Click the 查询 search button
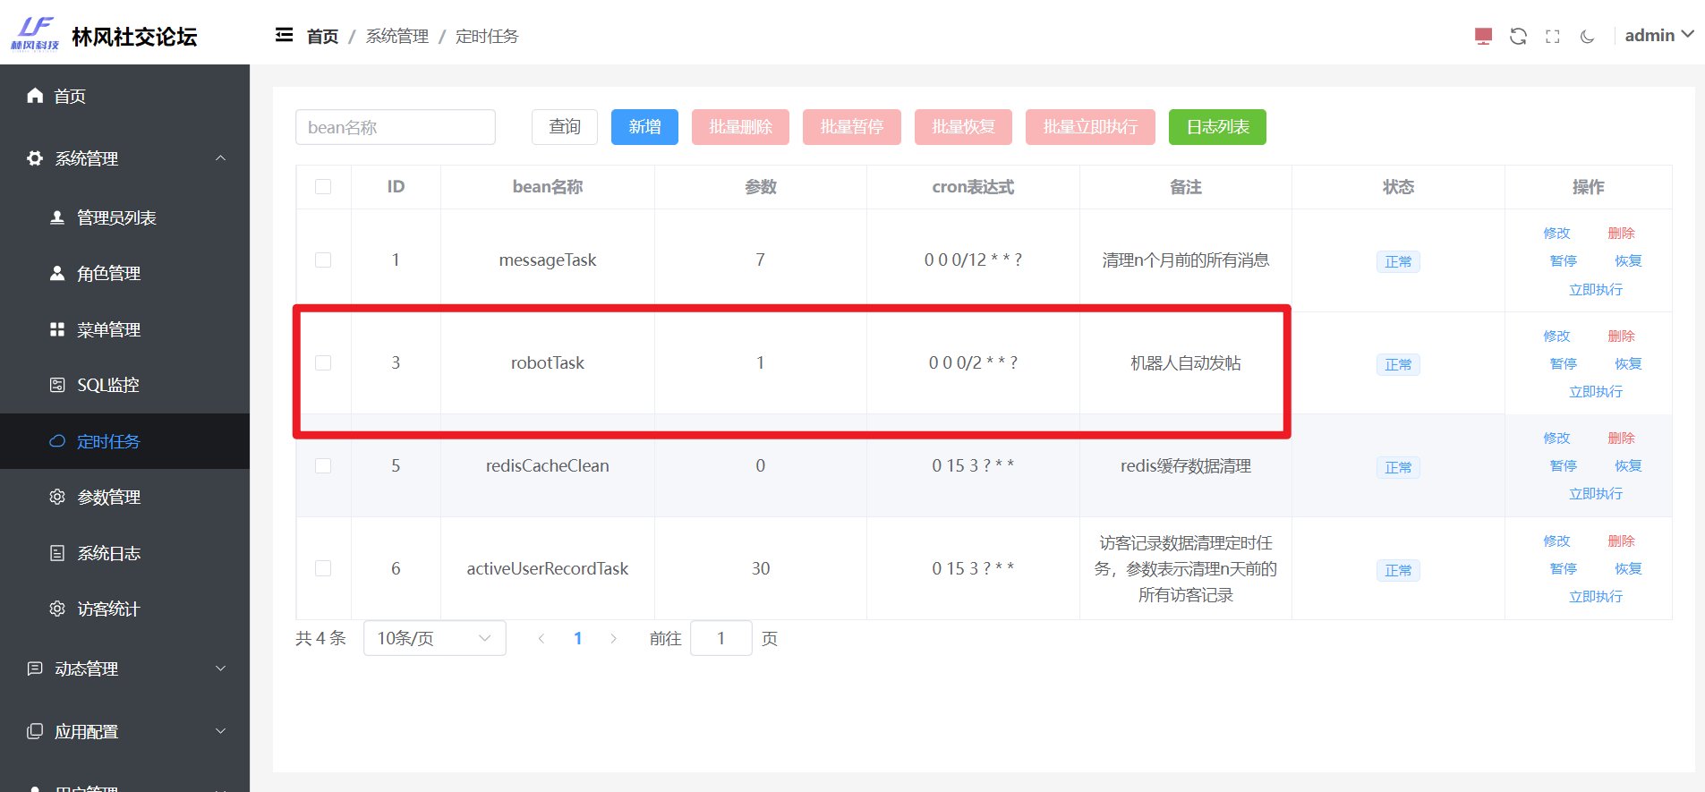This screenshot has height=792, width=1705. (565, 127)
